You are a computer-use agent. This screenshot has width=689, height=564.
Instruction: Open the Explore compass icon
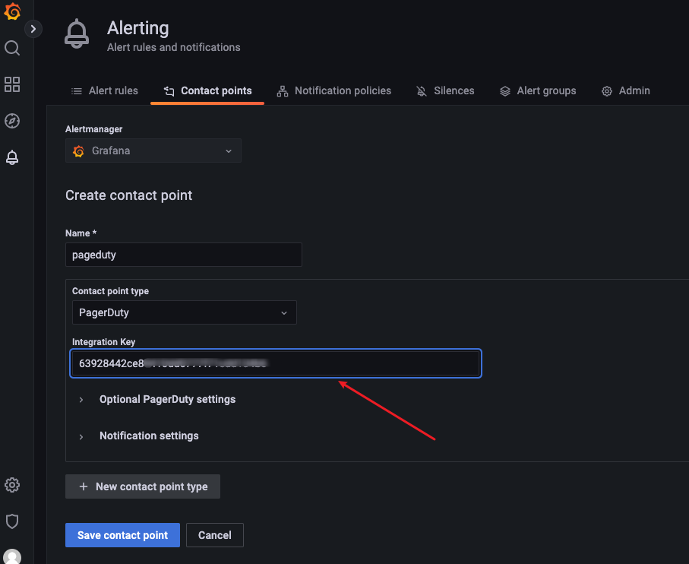coord(12,121)
